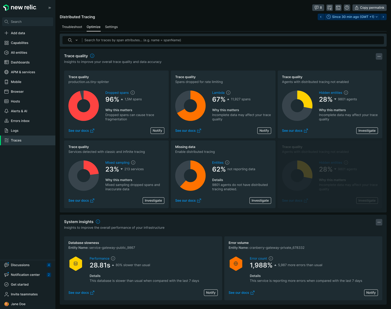Open Jane Doe user avatar
The height and width of the screenshot is (309, 391).
pos(6,304)
